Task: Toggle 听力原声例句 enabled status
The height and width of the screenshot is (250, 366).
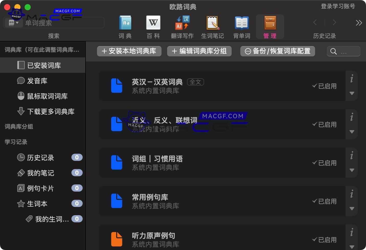Action: click(x=324, y=240)
